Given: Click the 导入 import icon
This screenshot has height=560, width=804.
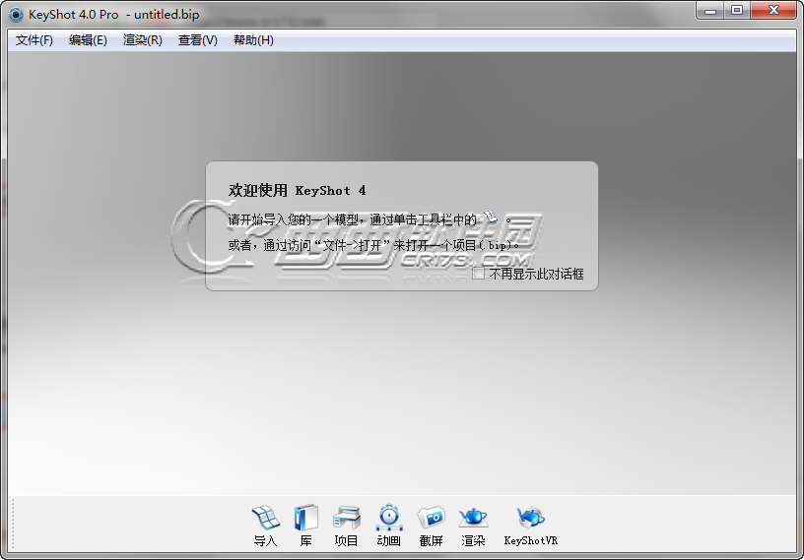Looking at the screenshot, I should tap(266, 526).
